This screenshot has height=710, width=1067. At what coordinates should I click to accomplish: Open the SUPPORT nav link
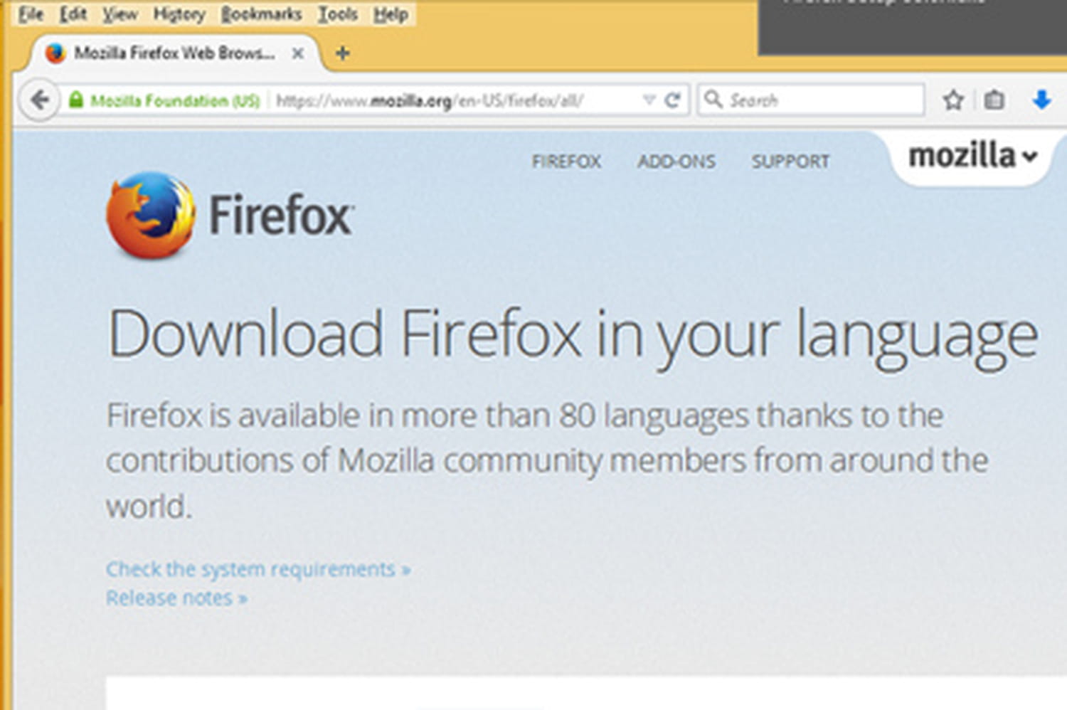coord(791,161)
